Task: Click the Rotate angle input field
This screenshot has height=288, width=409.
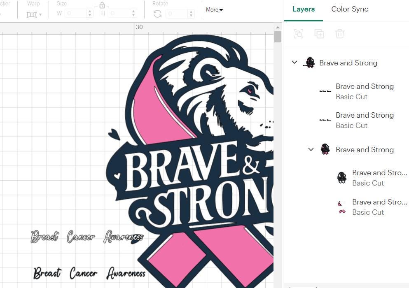Action: pos(178,13)
